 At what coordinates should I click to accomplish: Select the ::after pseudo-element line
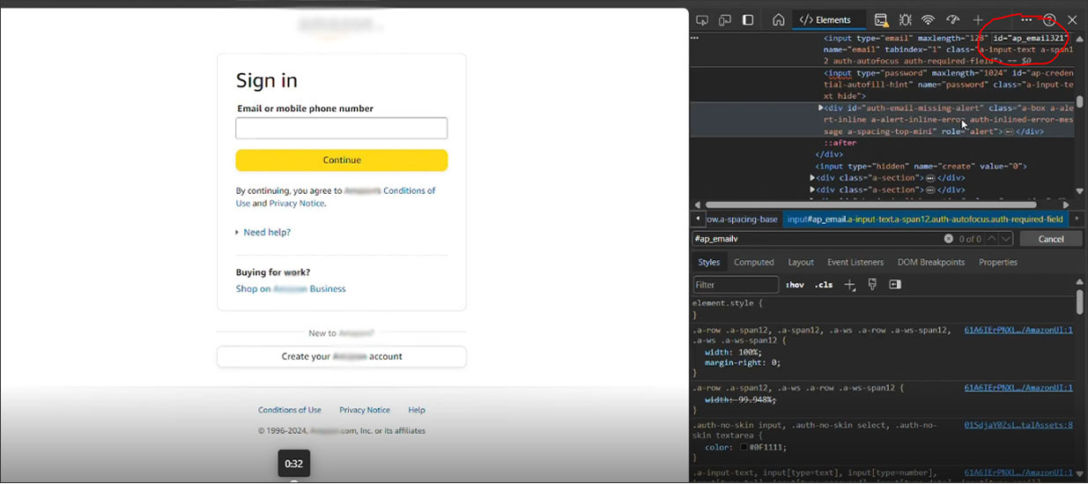click(840, 143)
